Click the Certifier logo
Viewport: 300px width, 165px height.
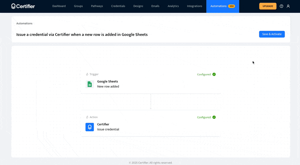pos(23,6)
